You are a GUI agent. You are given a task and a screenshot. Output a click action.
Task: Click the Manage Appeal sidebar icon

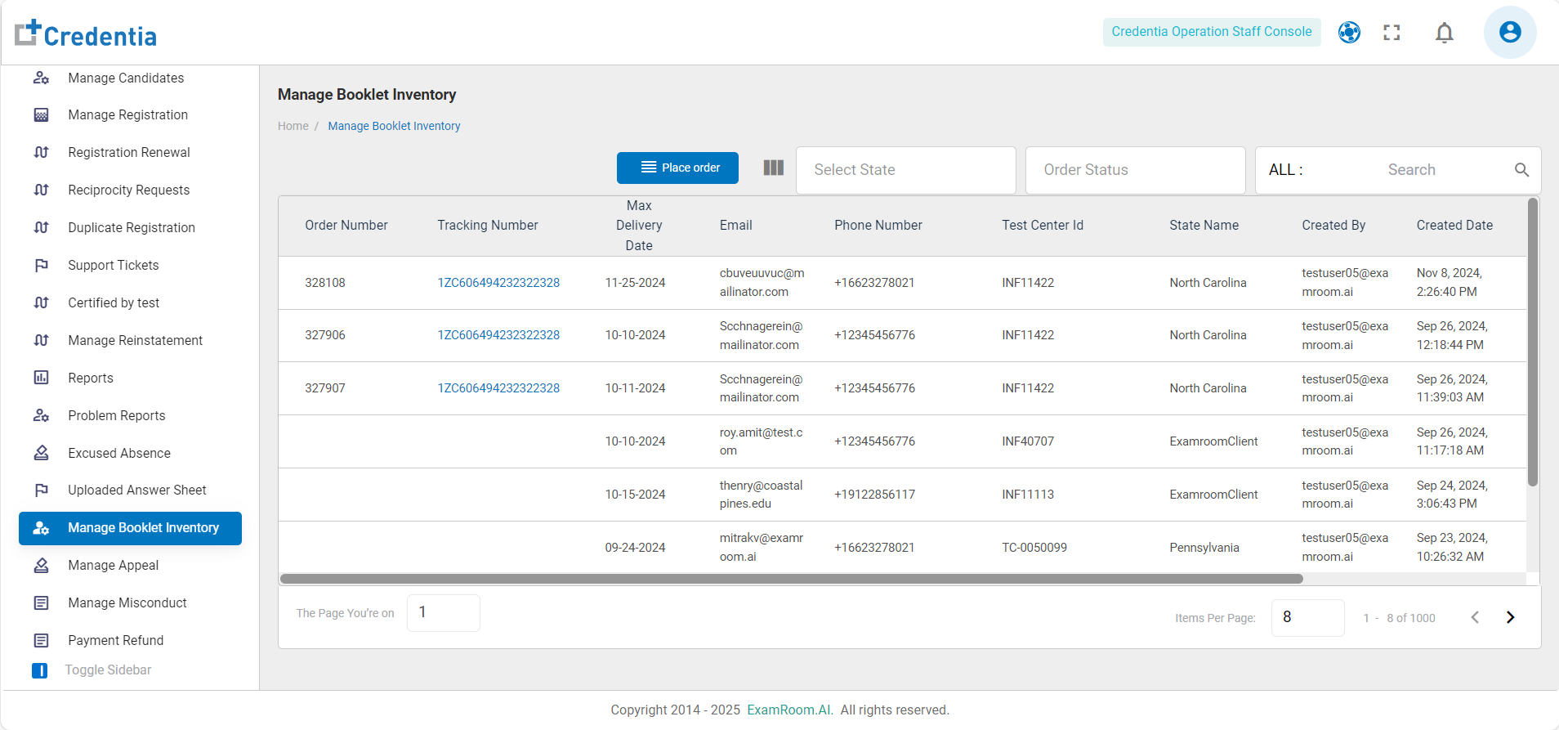[41, 566]
